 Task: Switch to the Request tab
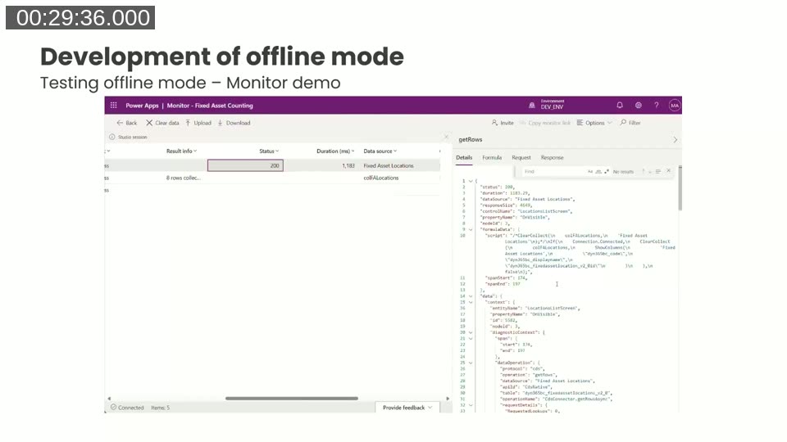[521, 157]
